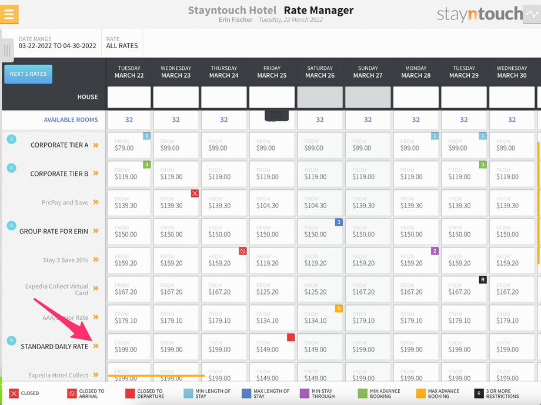Click Min Stay Through purple legend swatch

[305, 393]
